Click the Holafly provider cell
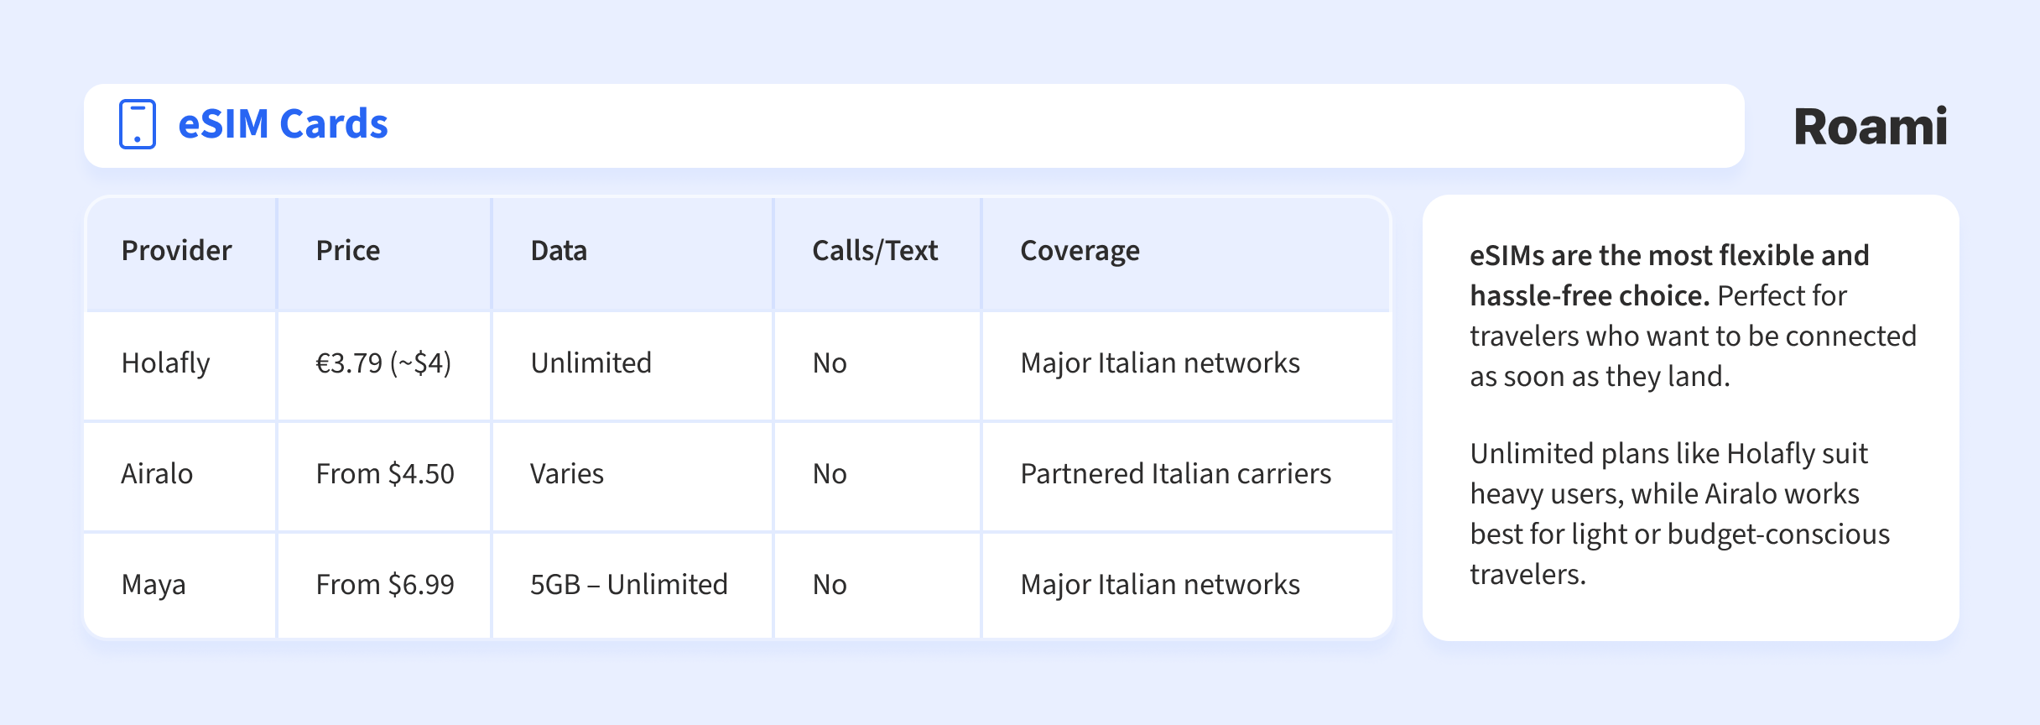 [x=165, y=363]
